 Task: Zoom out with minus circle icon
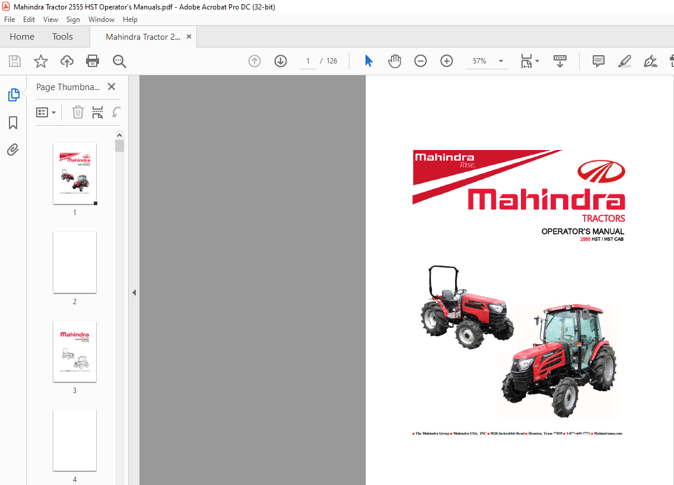tap(421, 61)
